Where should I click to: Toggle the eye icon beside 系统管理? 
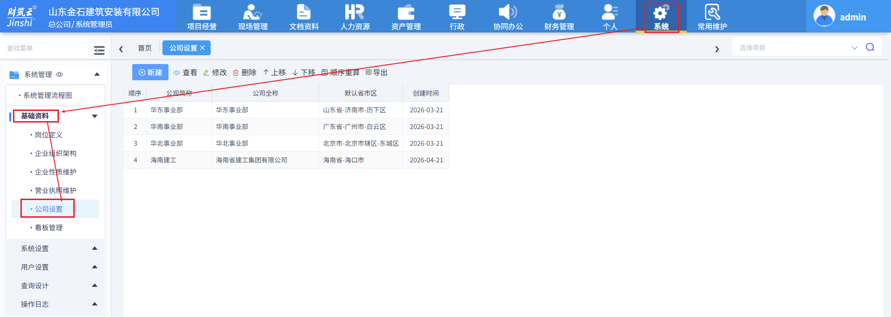(x=59, y=74)
